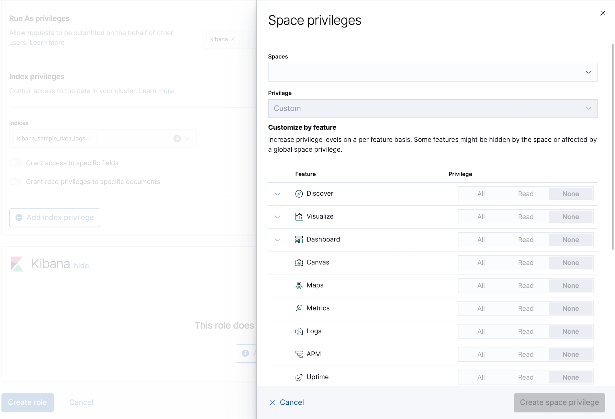
Task: Click the Logs document icon
Action: coord(299,331)
